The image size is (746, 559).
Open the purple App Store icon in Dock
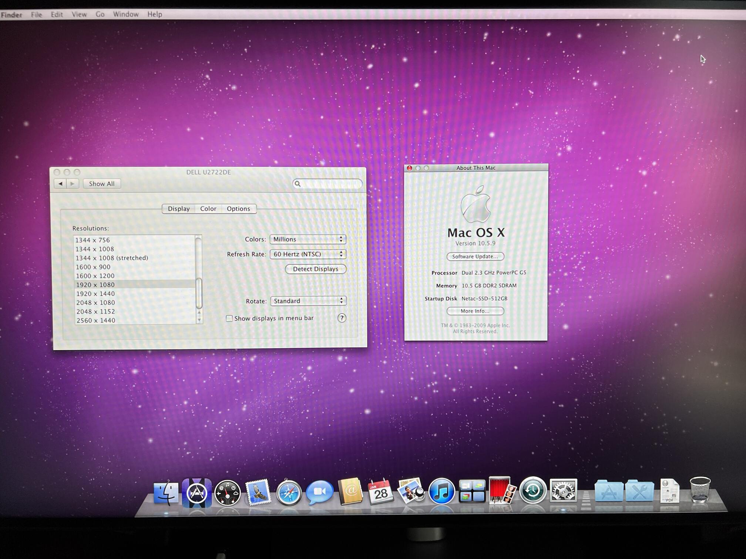[x=196, y=492]
